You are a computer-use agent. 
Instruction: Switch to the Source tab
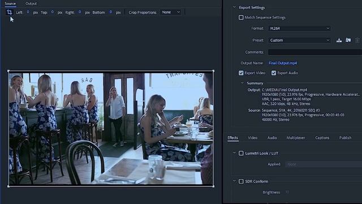(10, 3)
